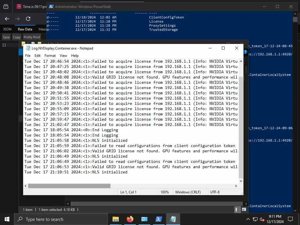300x225 pixels.
Task: Click the 21:05:59 Failed to read configurations line
Action: (x=130, y=146)
